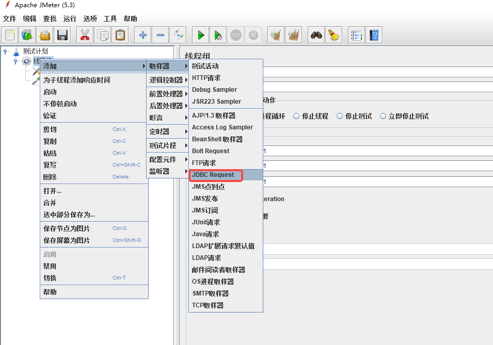
Task: Expand the 测试片段 submenu
Action: click(168, 145)
